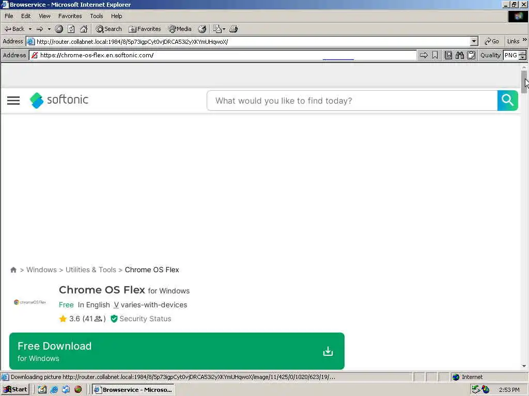
Task: Click the Show Desktop quick launch icon
Action: [x=42, y=390]
